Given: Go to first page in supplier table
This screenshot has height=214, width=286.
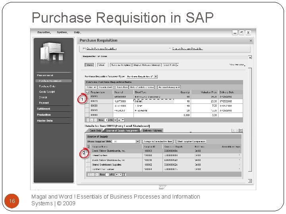Looking at the screenshot, I should point(89,174).
